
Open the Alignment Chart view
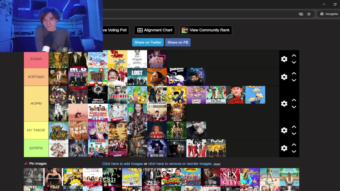coord(155,30)
